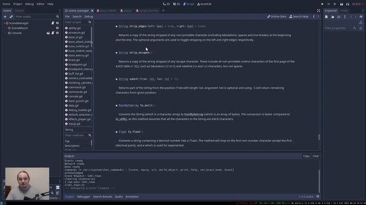Image resolution: width=366 pixels, height=205 pixels.
Task: Play the edited scene with clapper icon
Action: [341, 4]
